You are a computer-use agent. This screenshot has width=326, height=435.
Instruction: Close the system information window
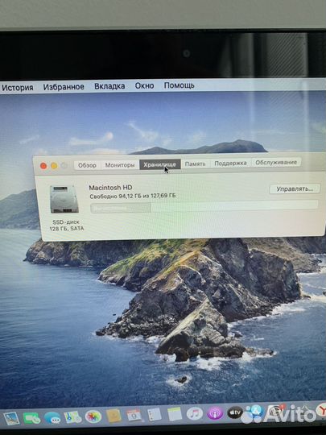click(43, 166)
